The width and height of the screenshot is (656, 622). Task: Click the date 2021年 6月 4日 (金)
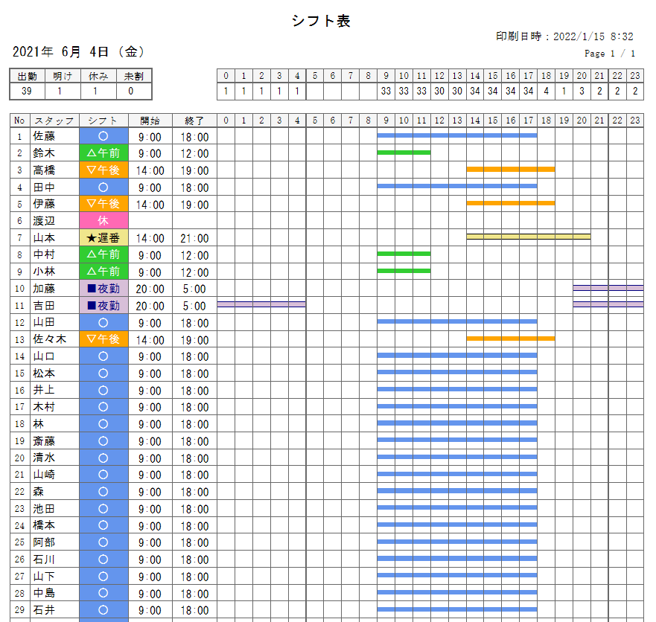click(78, 52)
